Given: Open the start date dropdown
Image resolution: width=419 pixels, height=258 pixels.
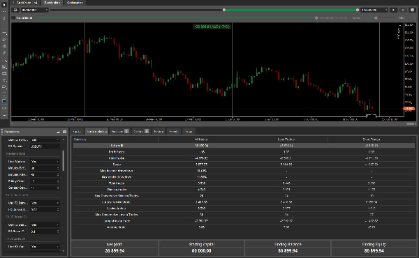Looking at the screenshot, I should pos(34,10).
